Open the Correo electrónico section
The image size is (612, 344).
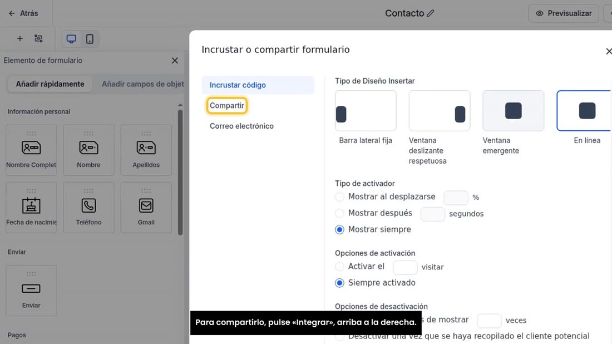pos(241,126)
